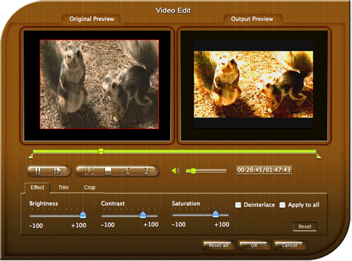
Task: Click the play-to-end icon button
Action: pos(89,171)
